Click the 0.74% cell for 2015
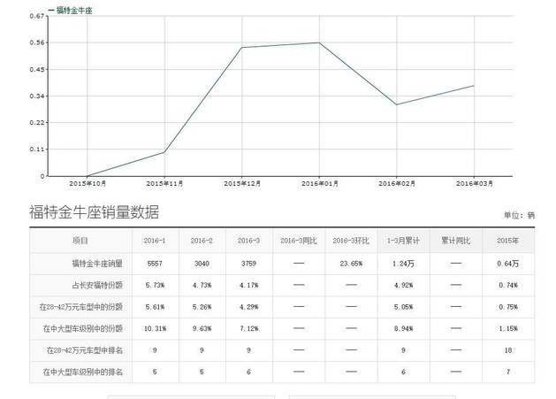This screenshot has width=556, height=399. [x=507, y=285]
